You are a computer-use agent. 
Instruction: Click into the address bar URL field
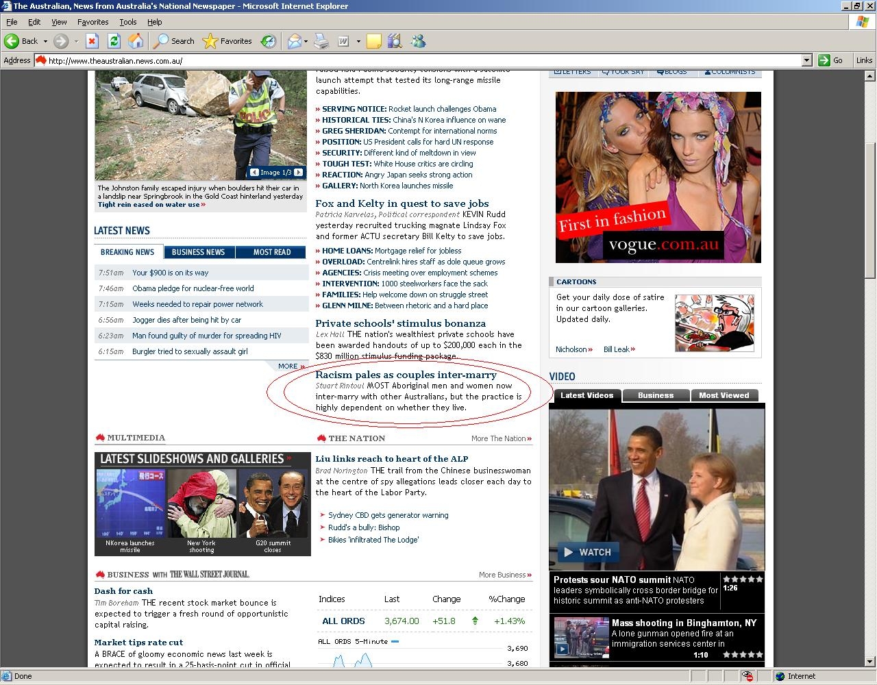423,60
